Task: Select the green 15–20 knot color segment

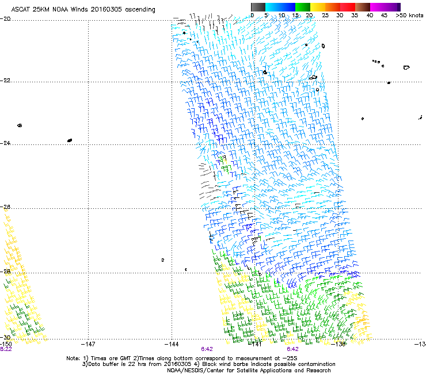Action: (303, 7)
